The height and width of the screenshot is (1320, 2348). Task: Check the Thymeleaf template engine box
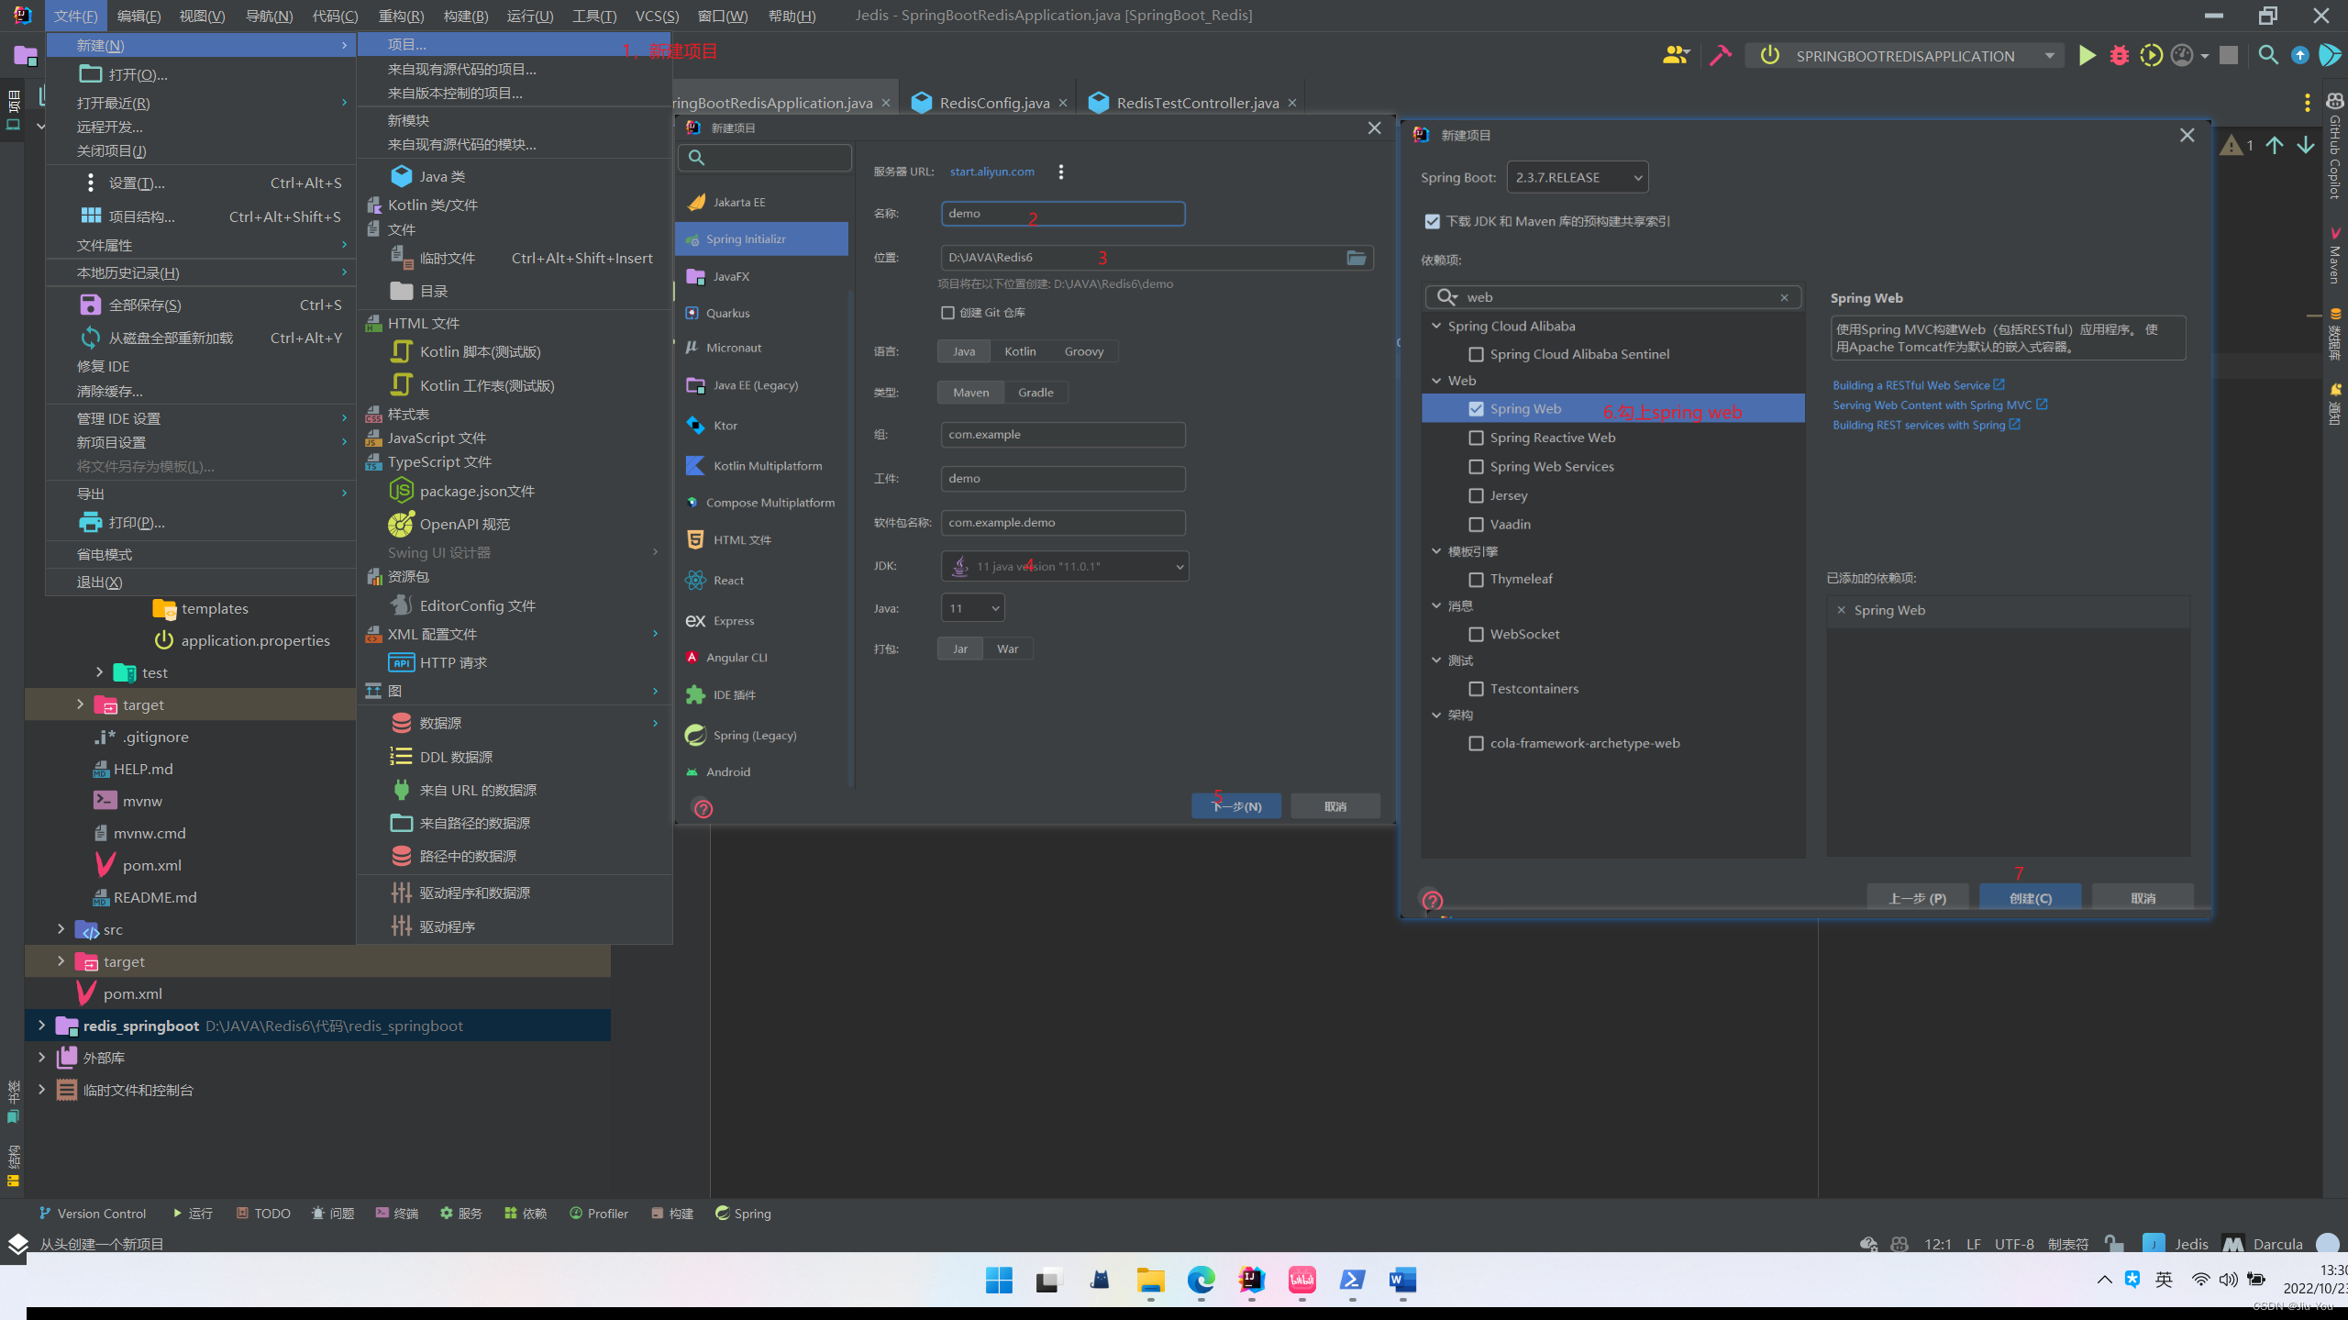pyautogui.click(x=1476, y=580)
